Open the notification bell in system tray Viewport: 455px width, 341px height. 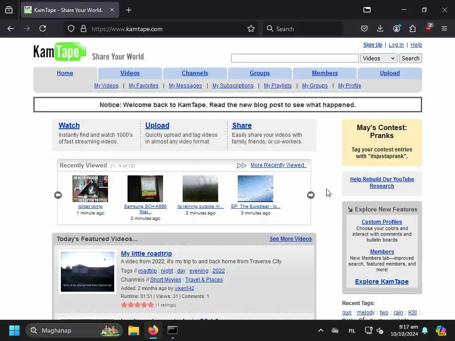[x=425, y=330]
